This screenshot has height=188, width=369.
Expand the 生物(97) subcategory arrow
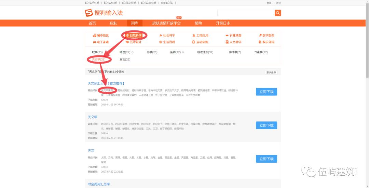[183, 52]
